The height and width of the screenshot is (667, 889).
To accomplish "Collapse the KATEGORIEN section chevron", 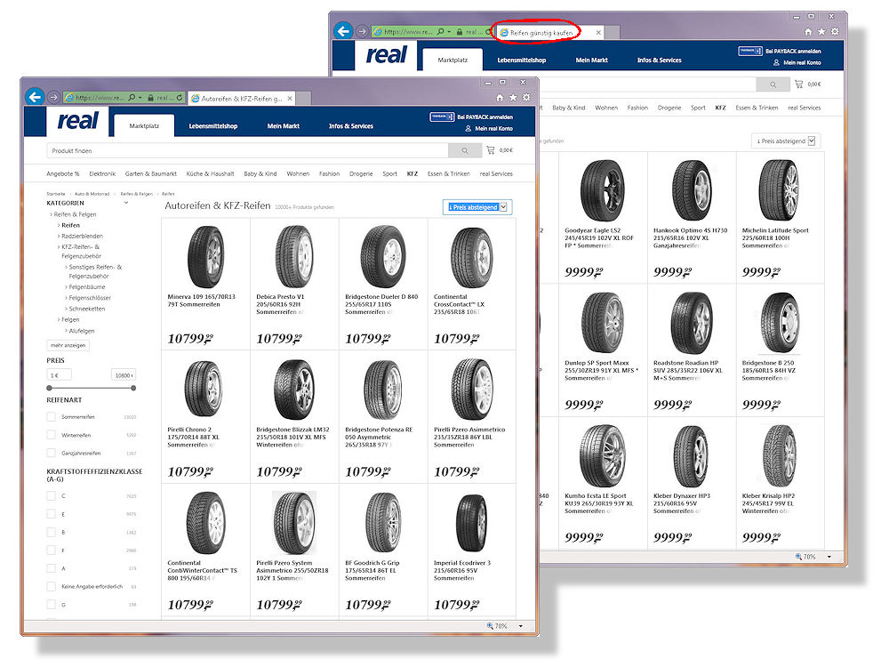I will point(126,203).
